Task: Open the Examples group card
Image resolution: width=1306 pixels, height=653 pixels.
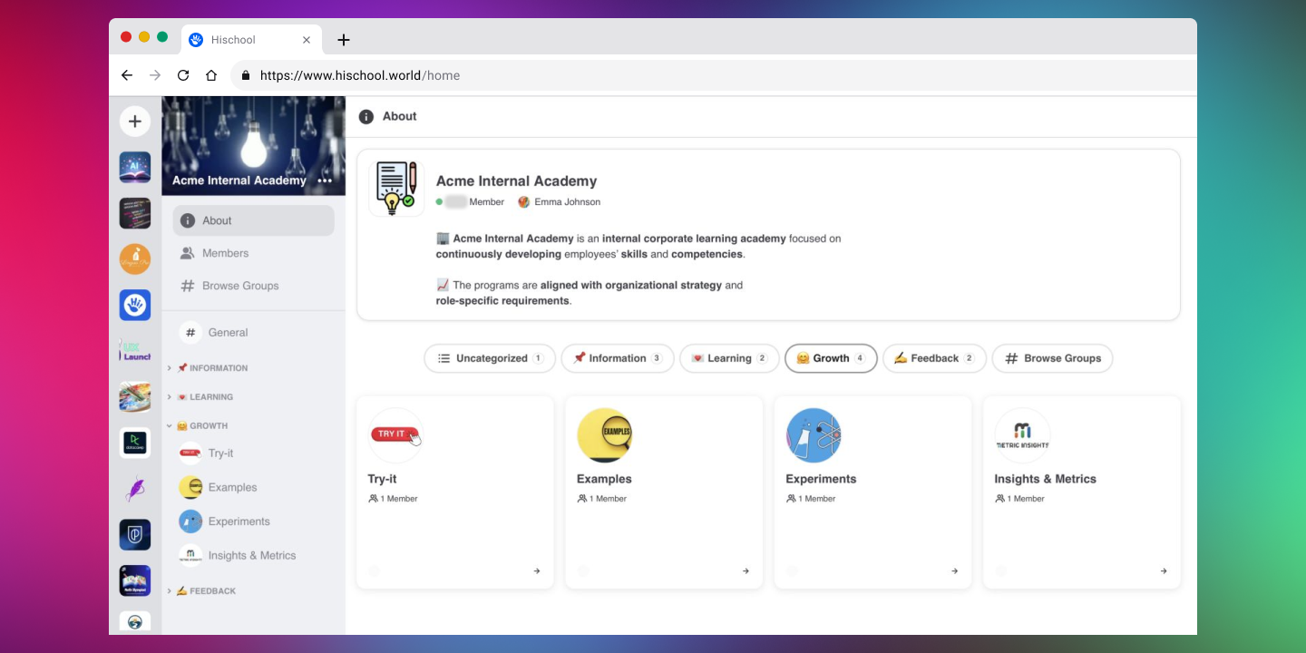Action: [664, 492]
